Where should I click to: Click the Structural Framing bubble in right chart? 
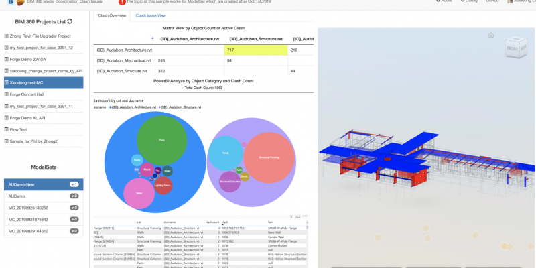pos(268,157)
